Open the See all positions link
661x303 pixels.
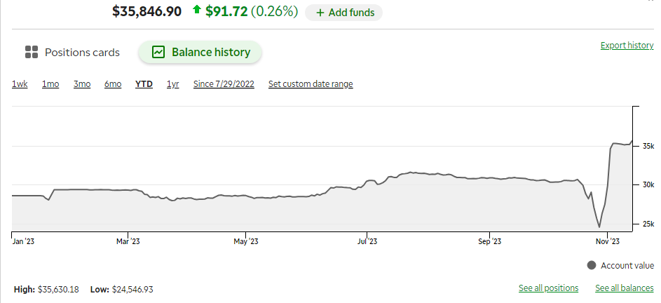coord(548,288)
